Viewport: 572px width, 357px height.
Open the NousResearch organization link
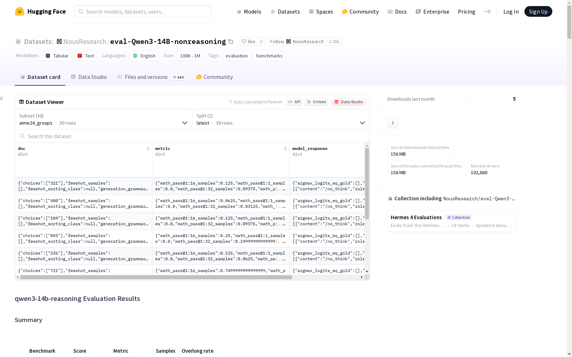[x=85, y=41]
